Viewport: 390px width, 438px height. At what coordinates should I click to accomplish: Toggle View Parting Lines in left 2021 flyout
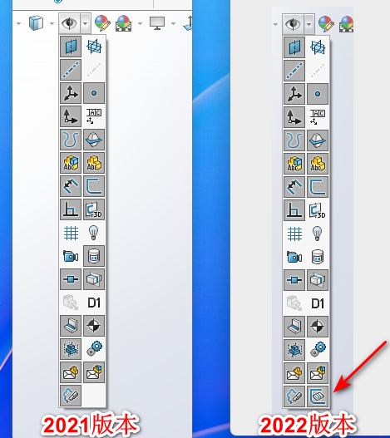tap(94, 140)
